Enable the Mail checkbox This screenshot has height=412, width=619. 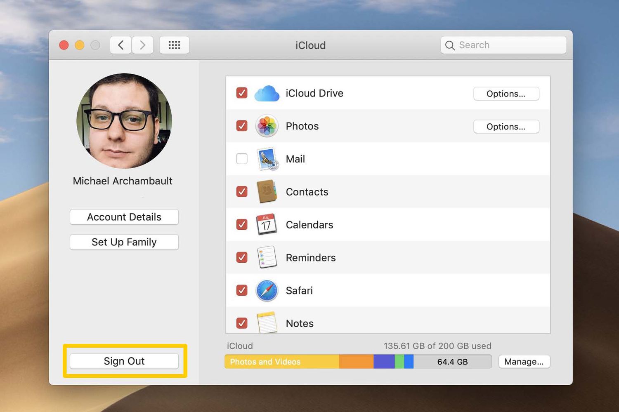(x=242, y=159)
